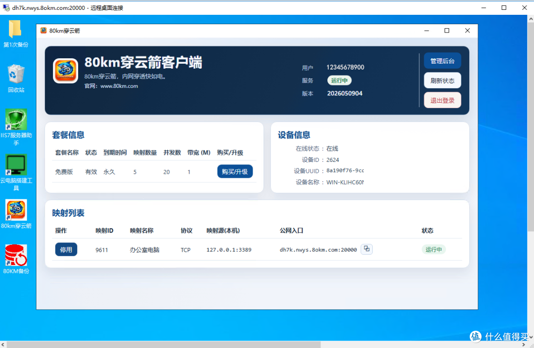The image size is (534, 348).
Task: Click the 公网入口 column header
Action: pyautogui.click(x=291, y=231)
